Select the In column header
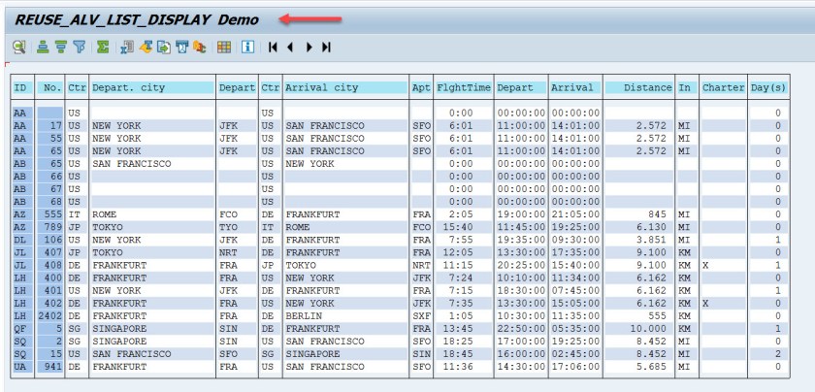The width and height of the screenshot is (815, 392). (x=686, y=88)
